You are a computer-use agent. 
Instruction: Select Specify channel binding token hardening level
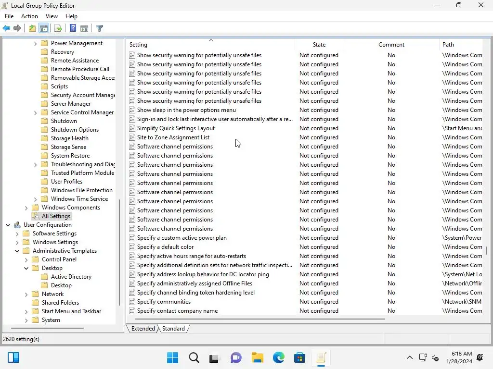(x=196, y=293)
